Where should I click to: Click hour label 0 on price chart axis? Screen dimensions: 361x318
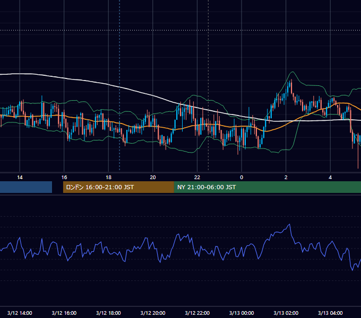coord(242,178)
